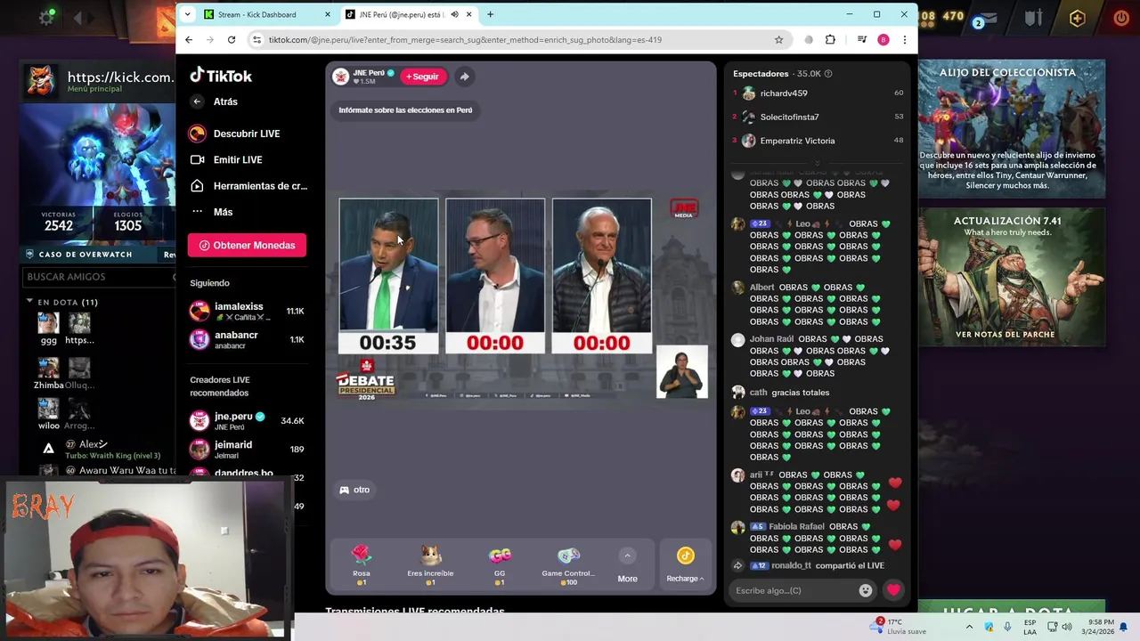This screenshot has height=641, width=1140.
Task: Follow JNE Perú with Seguir button
Action: click(x=423, y=77)
